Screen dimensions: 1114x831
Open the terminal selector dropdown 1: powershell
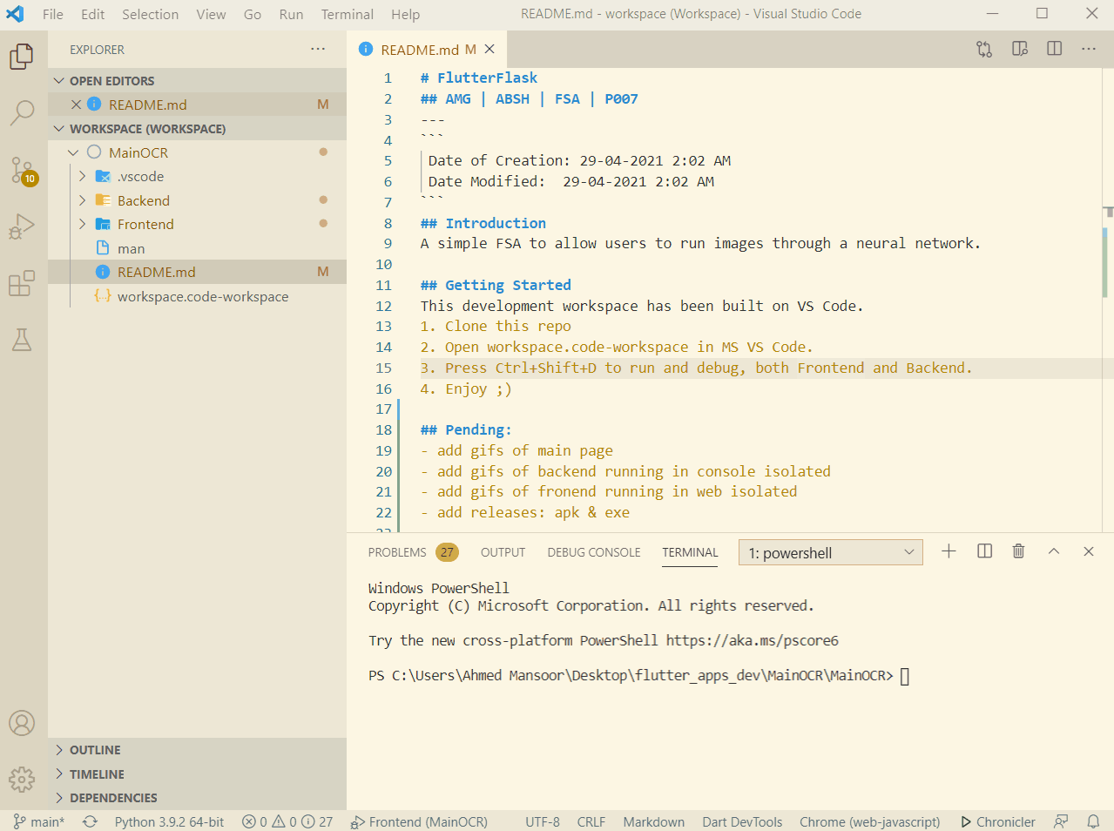[830, 552]
